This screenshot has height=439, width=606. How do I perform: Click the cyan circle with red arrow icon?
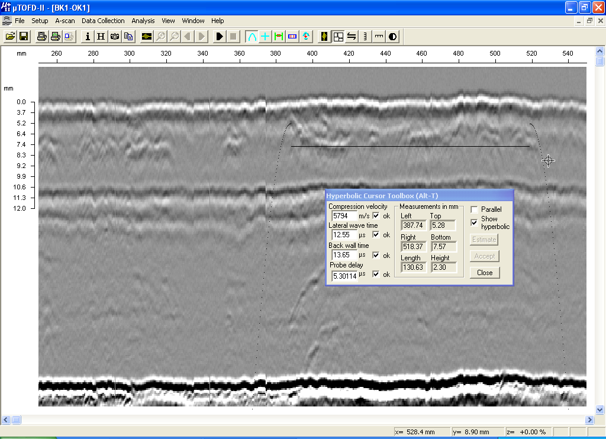pyautogui.click(x=306, y=36)
